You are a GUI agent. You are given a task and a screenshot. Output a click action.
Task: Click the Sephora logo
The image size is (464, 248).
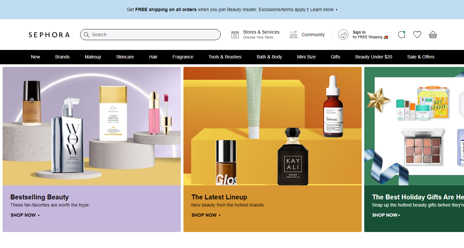pyautogui.click(x=49, y=35)
